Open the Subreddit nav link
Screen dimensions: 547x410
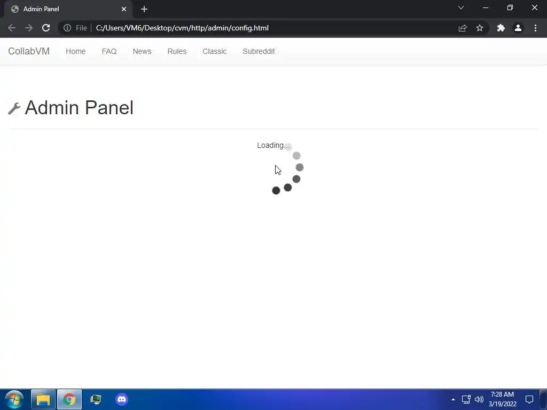point(259,51)
